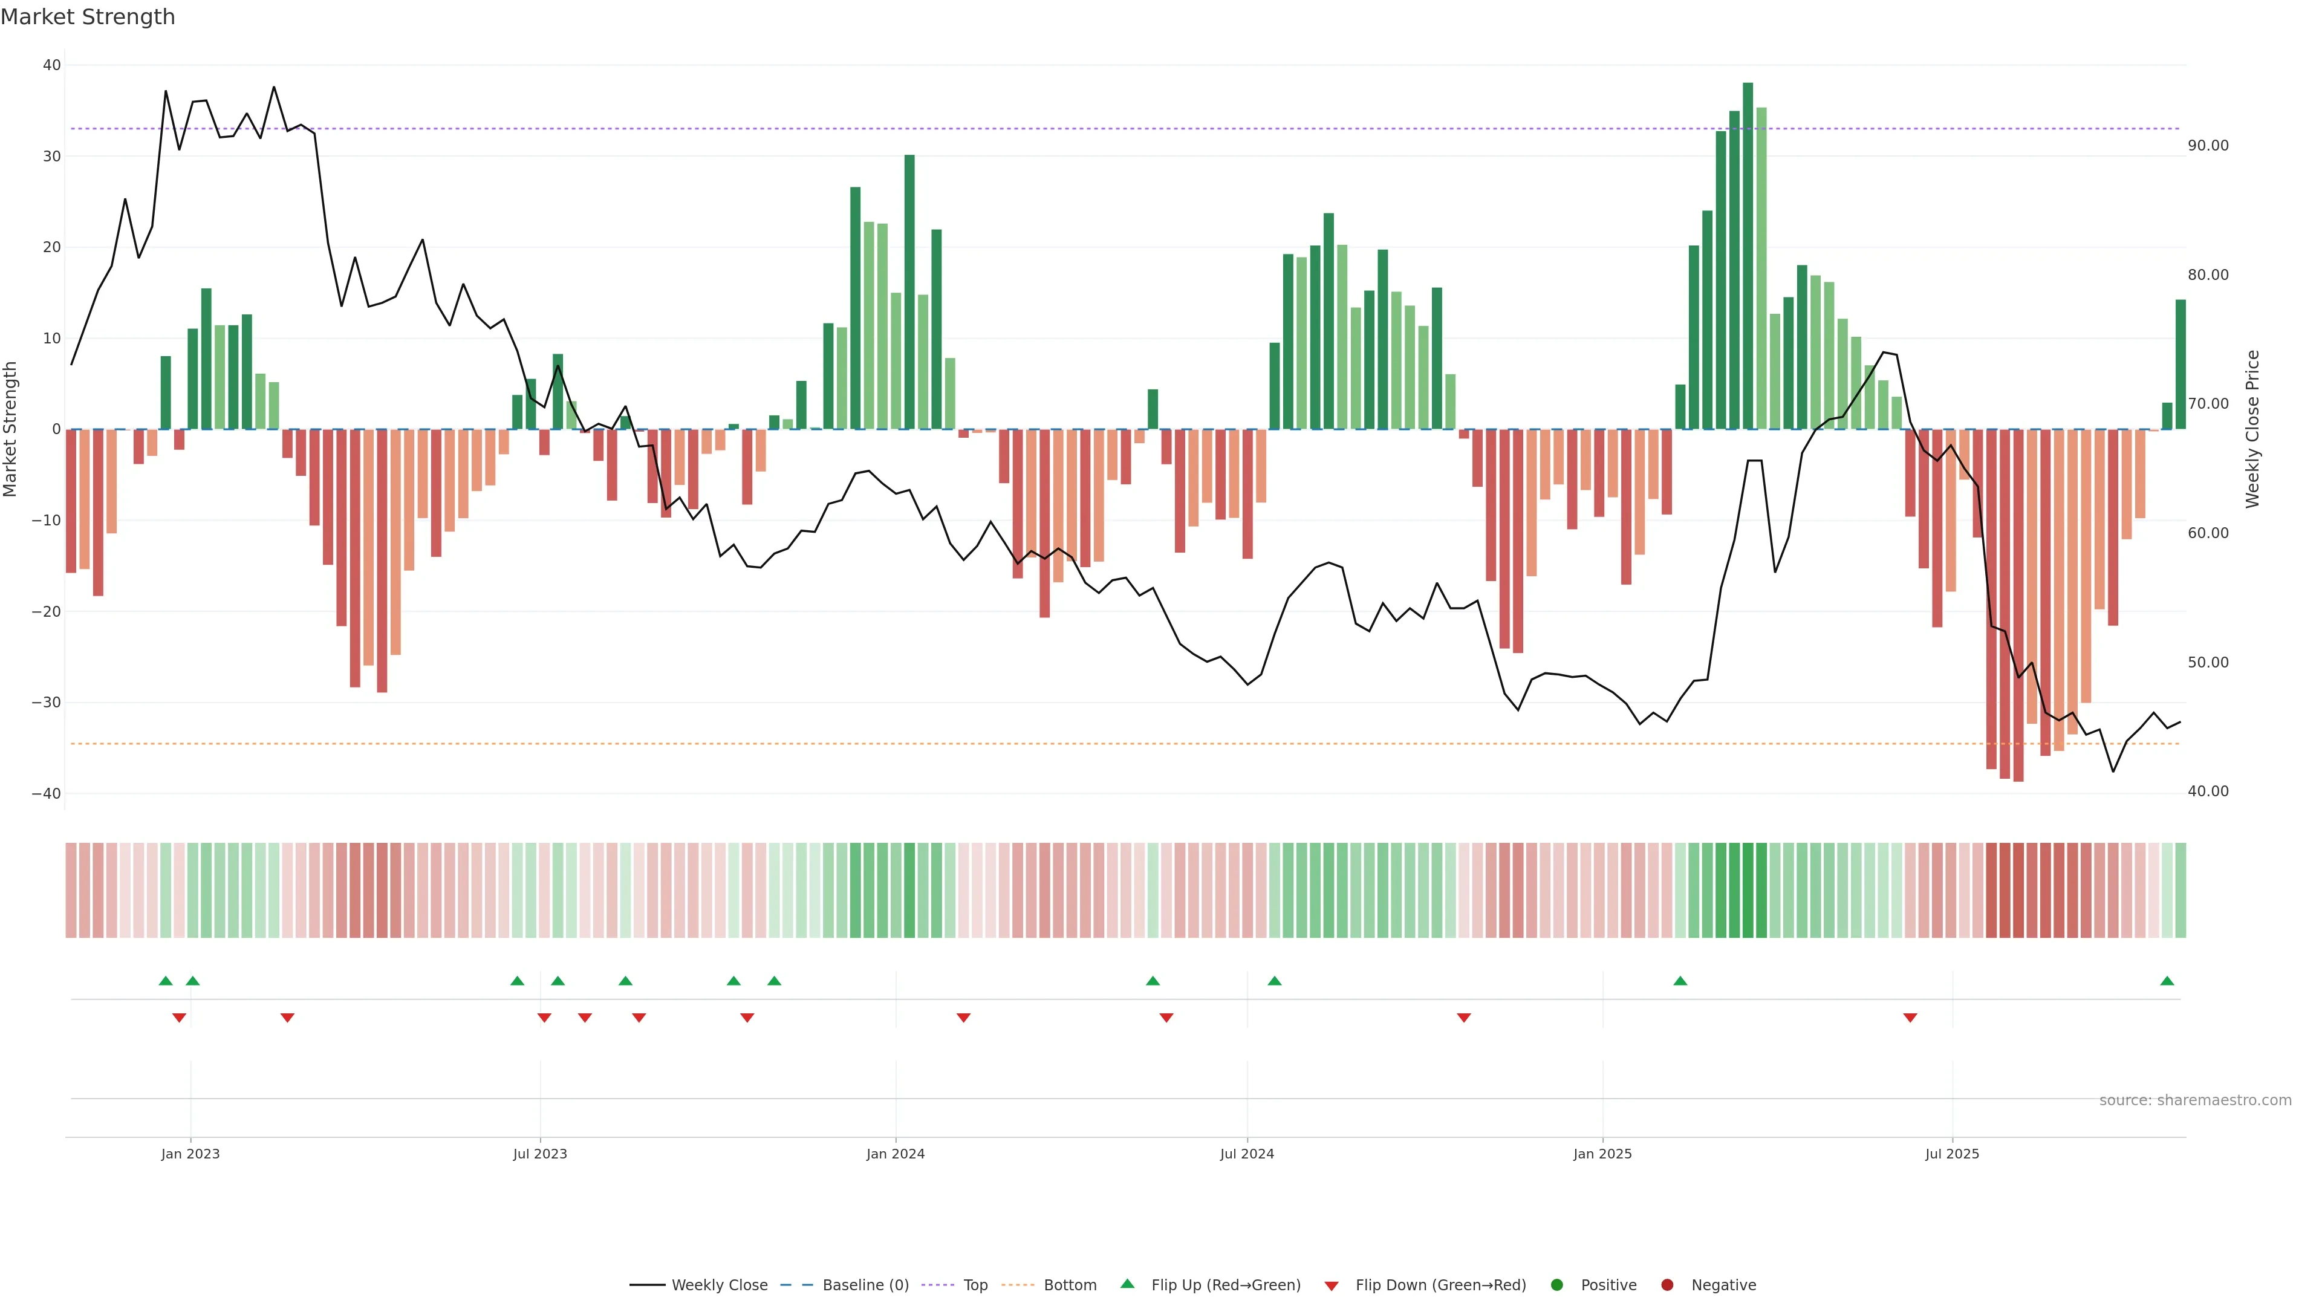Screen dimensions: 2322x1306
Task: Click the first red flip-down triangle marker
Action: click(178, 1018)
